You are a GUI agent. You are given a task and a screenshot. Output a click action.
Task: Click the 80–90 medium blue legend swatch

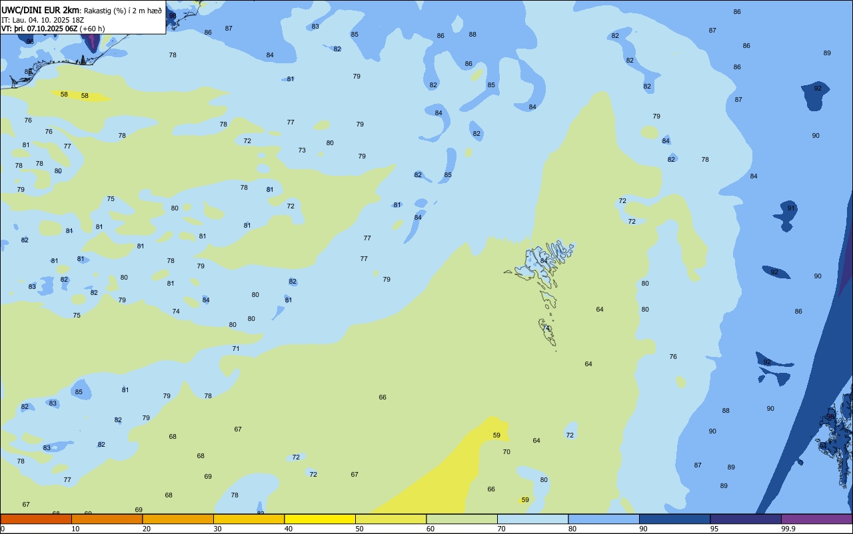(604, 519)
